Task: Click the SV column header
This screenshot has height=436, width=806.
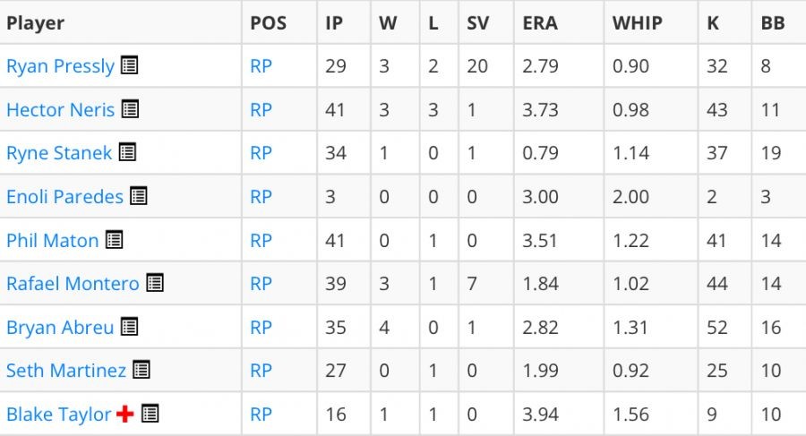Action: pyautogui.click(x=478, y=23)
